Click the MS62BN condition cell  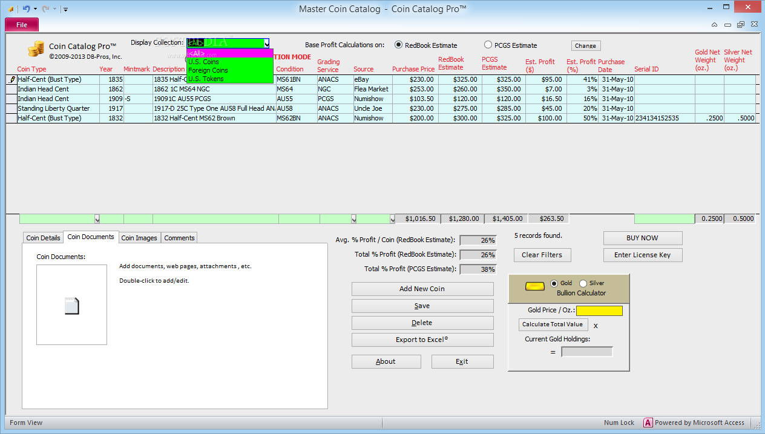coord(296,118)
